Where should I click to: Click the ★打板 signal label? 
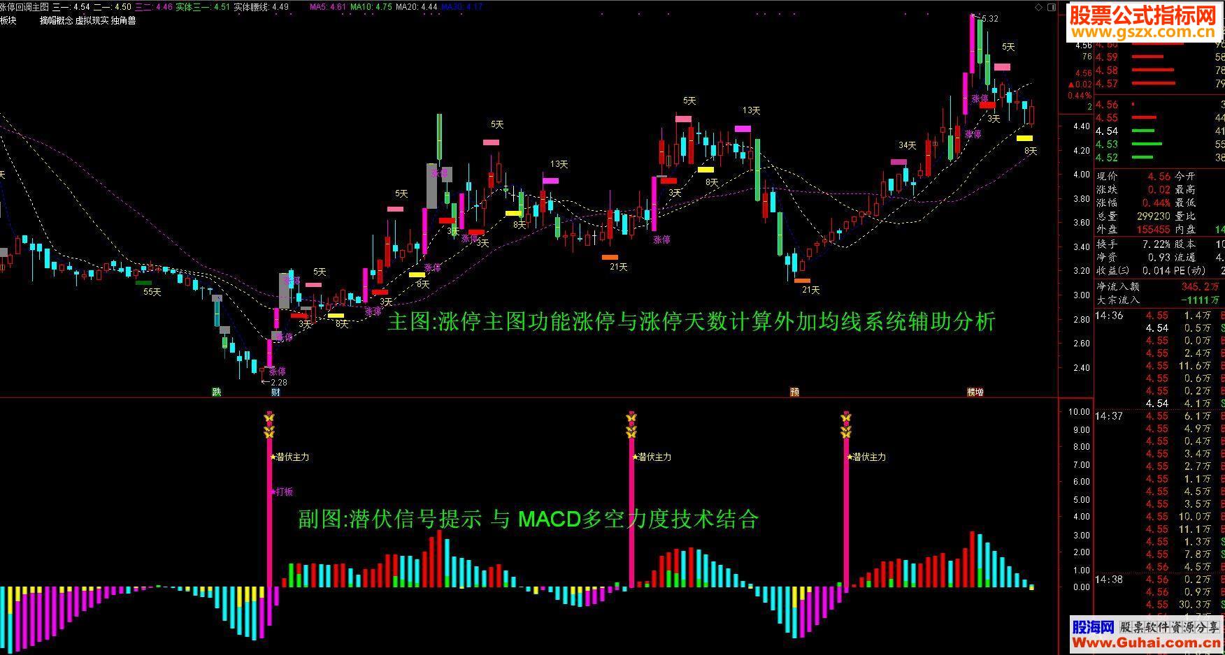click(282, 492)
